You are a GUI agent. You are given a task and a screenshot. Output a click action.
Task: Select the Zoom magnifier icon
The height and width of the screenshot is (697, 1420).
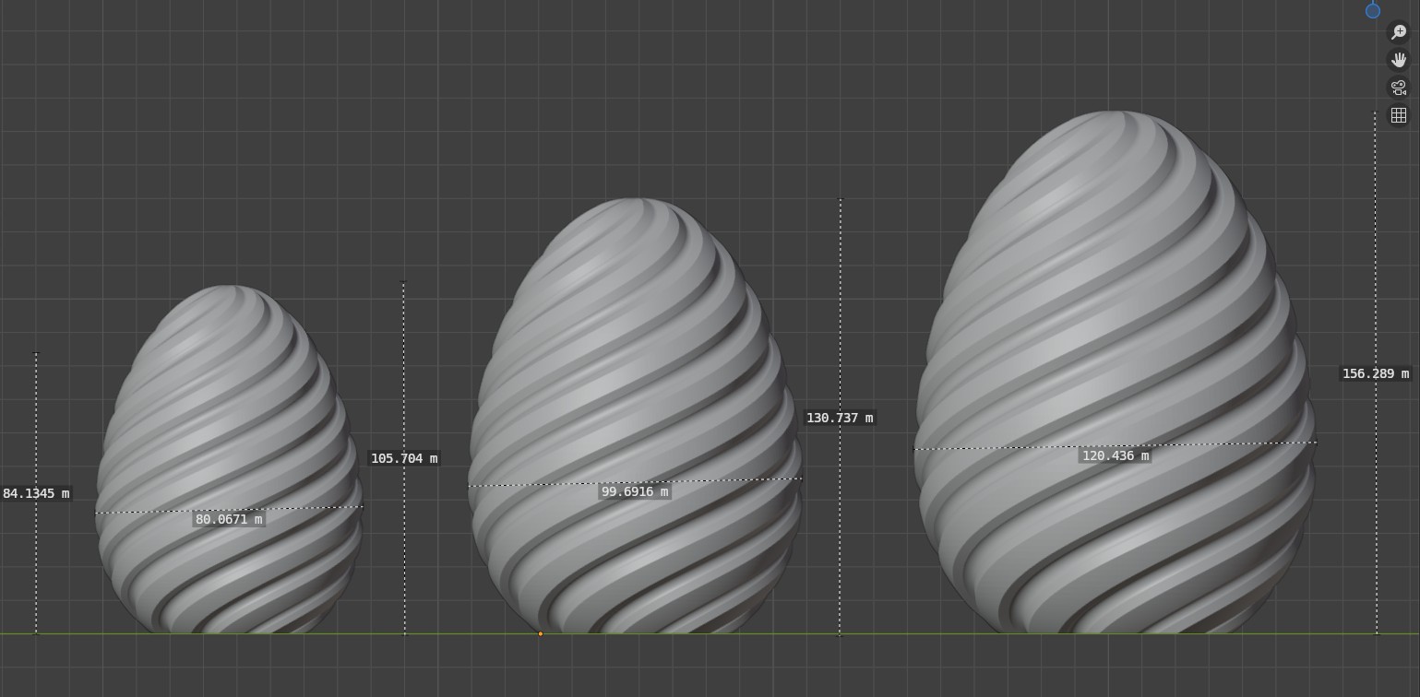pyautogui.click(x=1398, y=32)
